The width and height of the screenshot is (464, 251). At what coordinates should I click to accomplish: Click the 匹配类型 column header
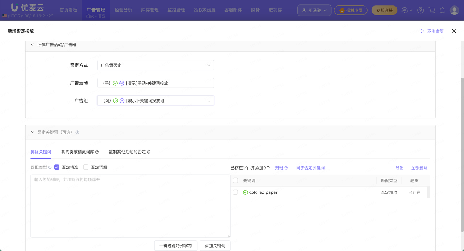coord(389,180)
